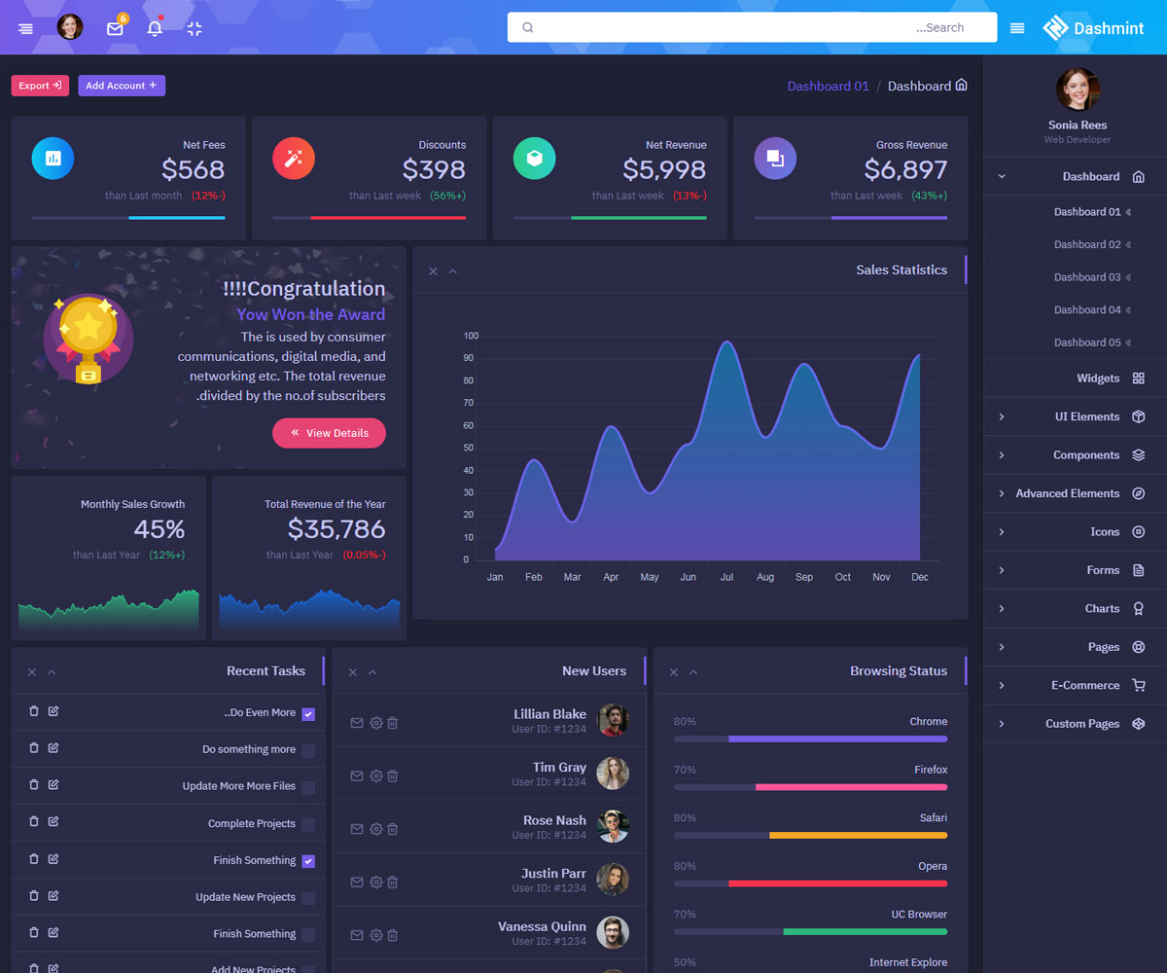Image resolution: width=1167 pixels, height=973 pixels.
Task: Select Widgets in the sidebar
Action: 1098,378
